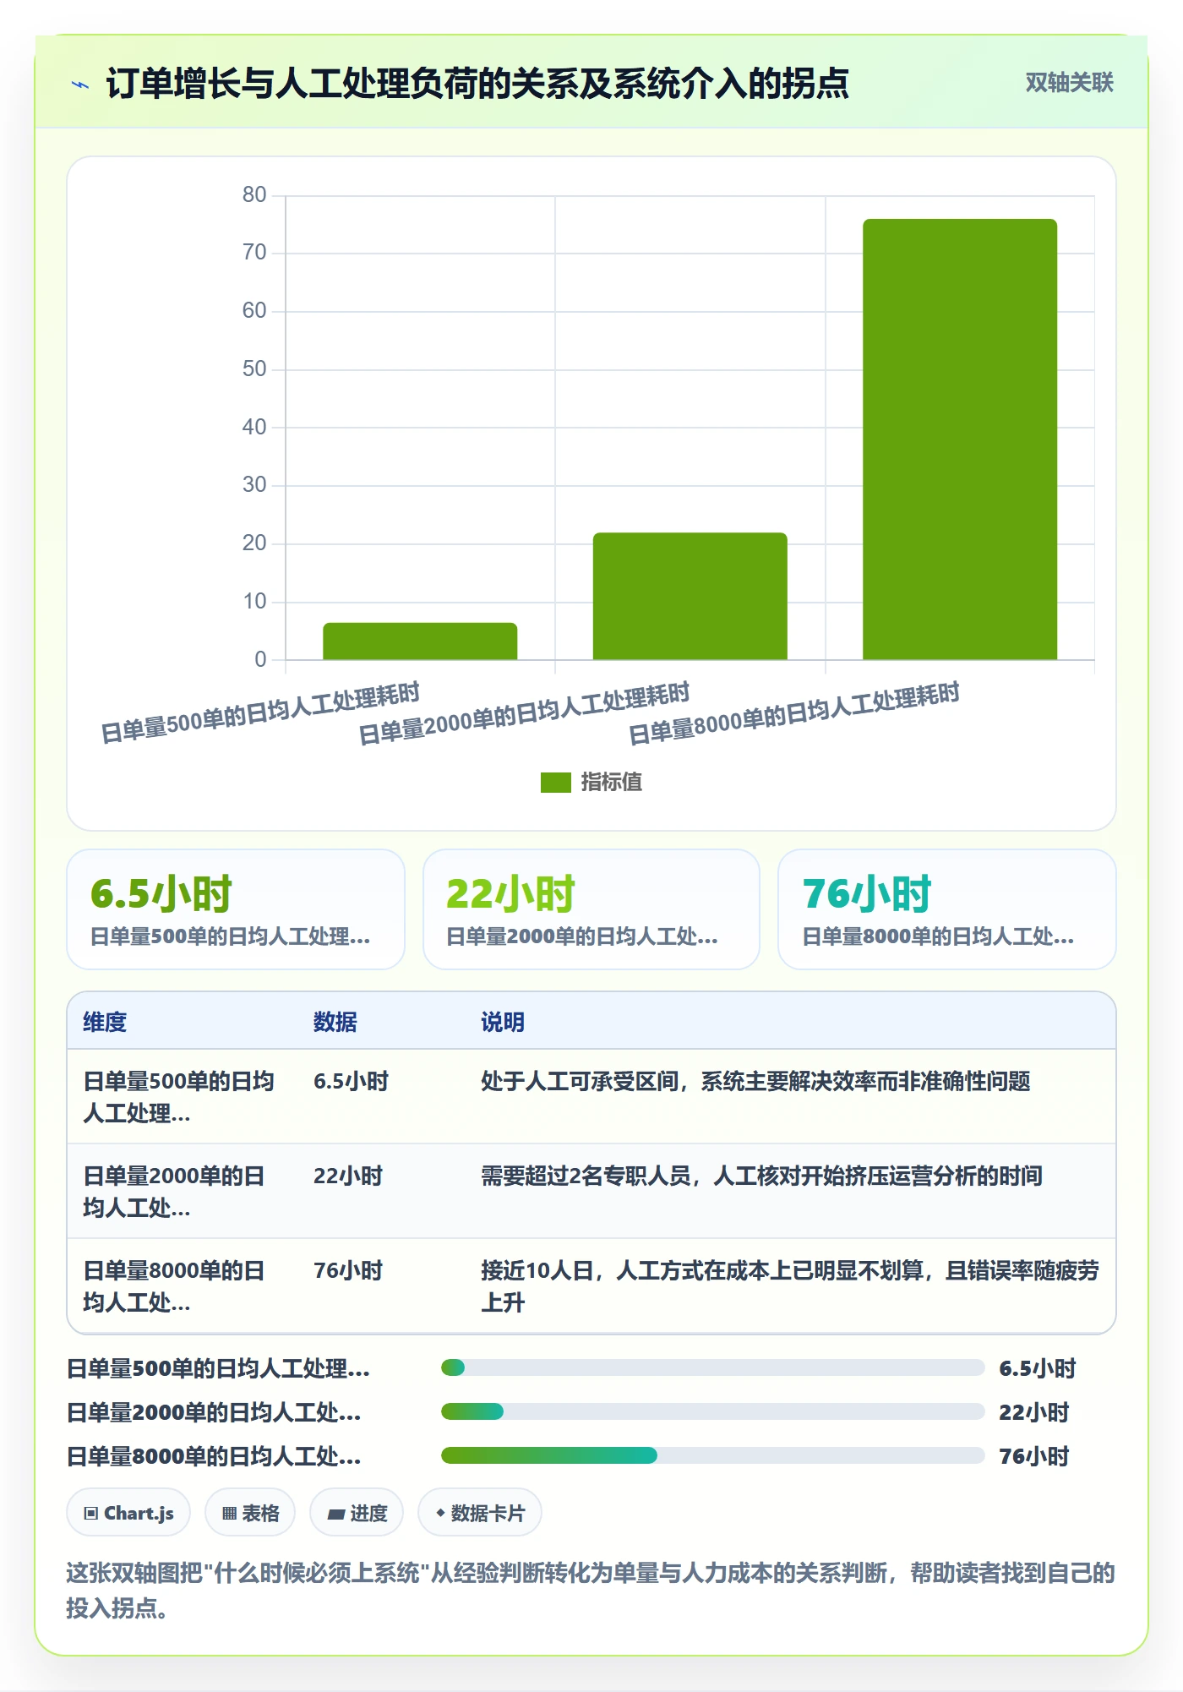1183x1692 pixels.
Task: Click the 22小时 value beside the progress bar
Action: [1034, 1412]
